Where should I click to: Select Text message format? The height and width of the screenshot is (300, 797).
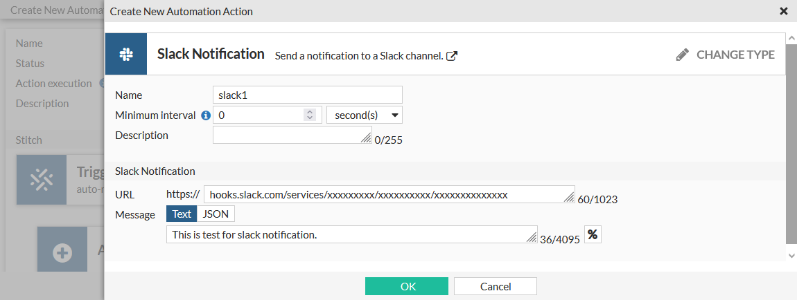[x=182, y=214]
